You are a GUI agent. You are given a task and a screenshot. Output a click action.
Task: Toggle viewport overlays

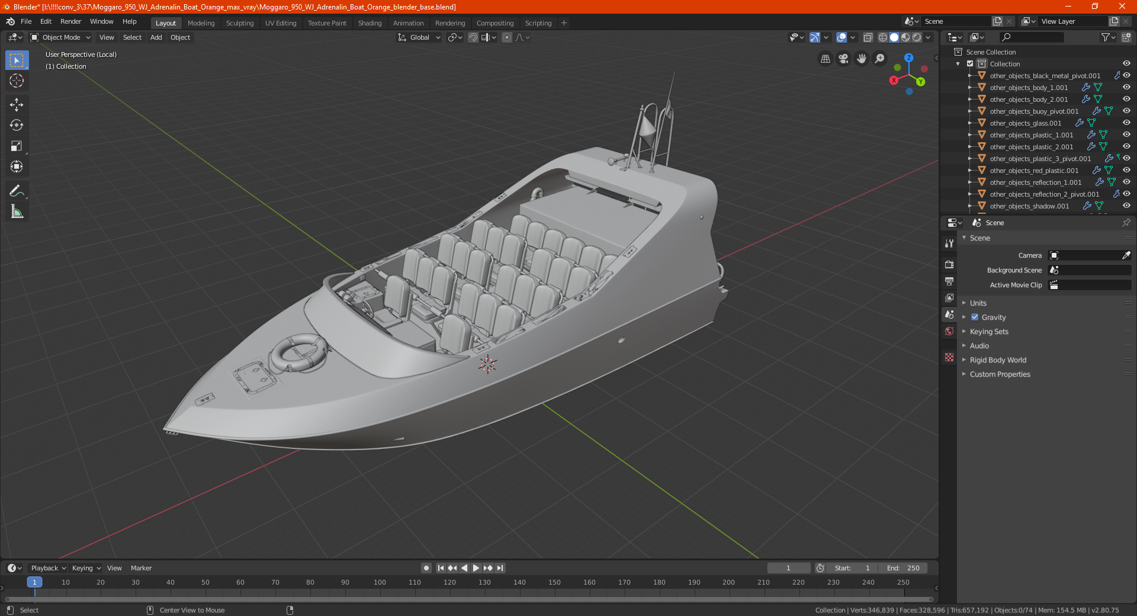841,37
